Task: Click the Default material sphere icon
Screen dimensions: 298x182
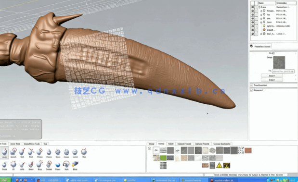Action: pyautogui.click(x=264, y=30)
